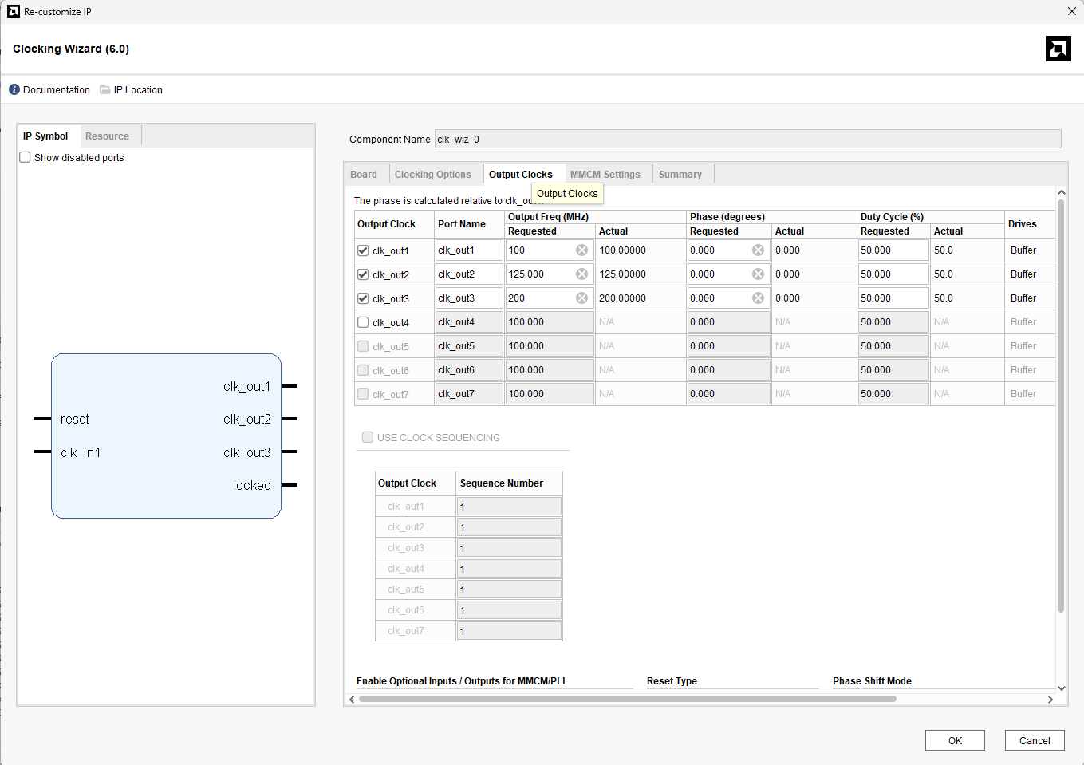Clear clk_out3 requested phase with X icon
The width and height of the screenshot is (1084, 765).
[759, 298]
